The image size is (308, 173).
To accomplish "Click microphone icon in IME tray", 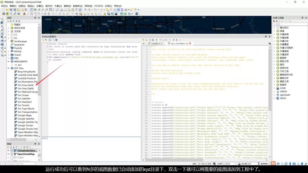I will point(290,164).
